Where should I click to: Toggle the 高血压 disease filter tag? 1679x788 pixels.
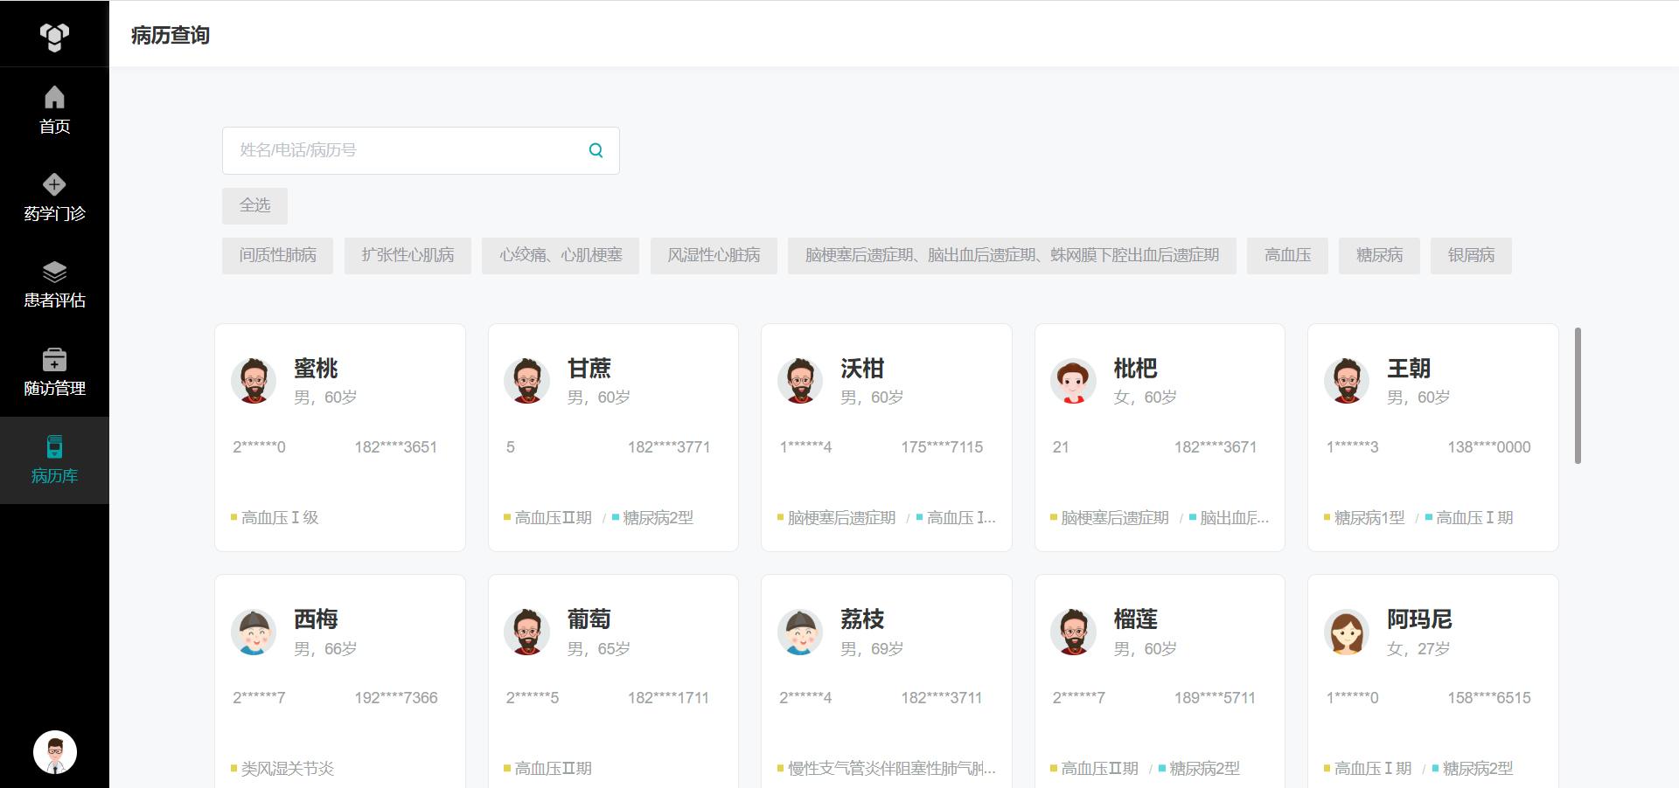tap(1287, 255)
